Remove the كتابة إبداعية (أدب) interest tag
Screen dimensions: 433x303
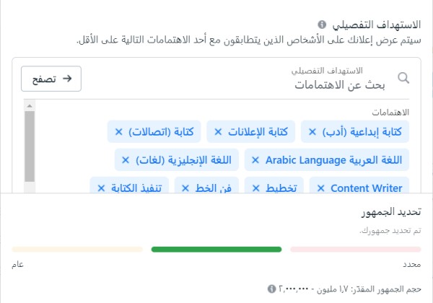pos(312,132)
